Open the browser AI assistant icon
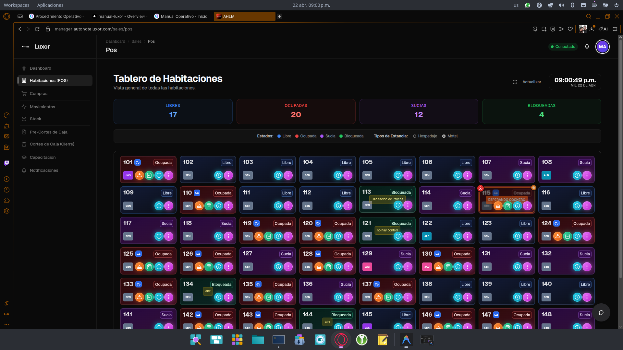The image size is (623, 350). pyautogui.click(x=603, y=29)
